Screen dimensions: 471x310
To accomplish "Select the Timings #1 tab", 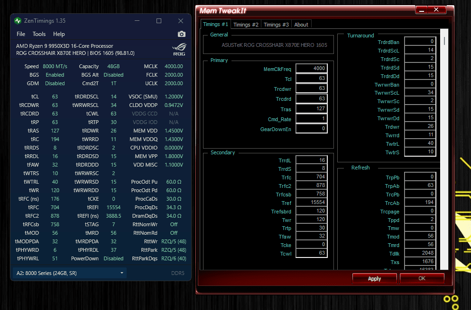I will pyautogui.click(x=215, y=24).
